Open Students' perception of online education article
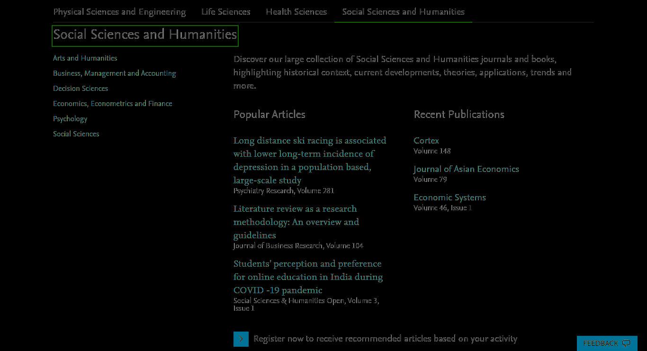647x351 pixels. point(308,277)
